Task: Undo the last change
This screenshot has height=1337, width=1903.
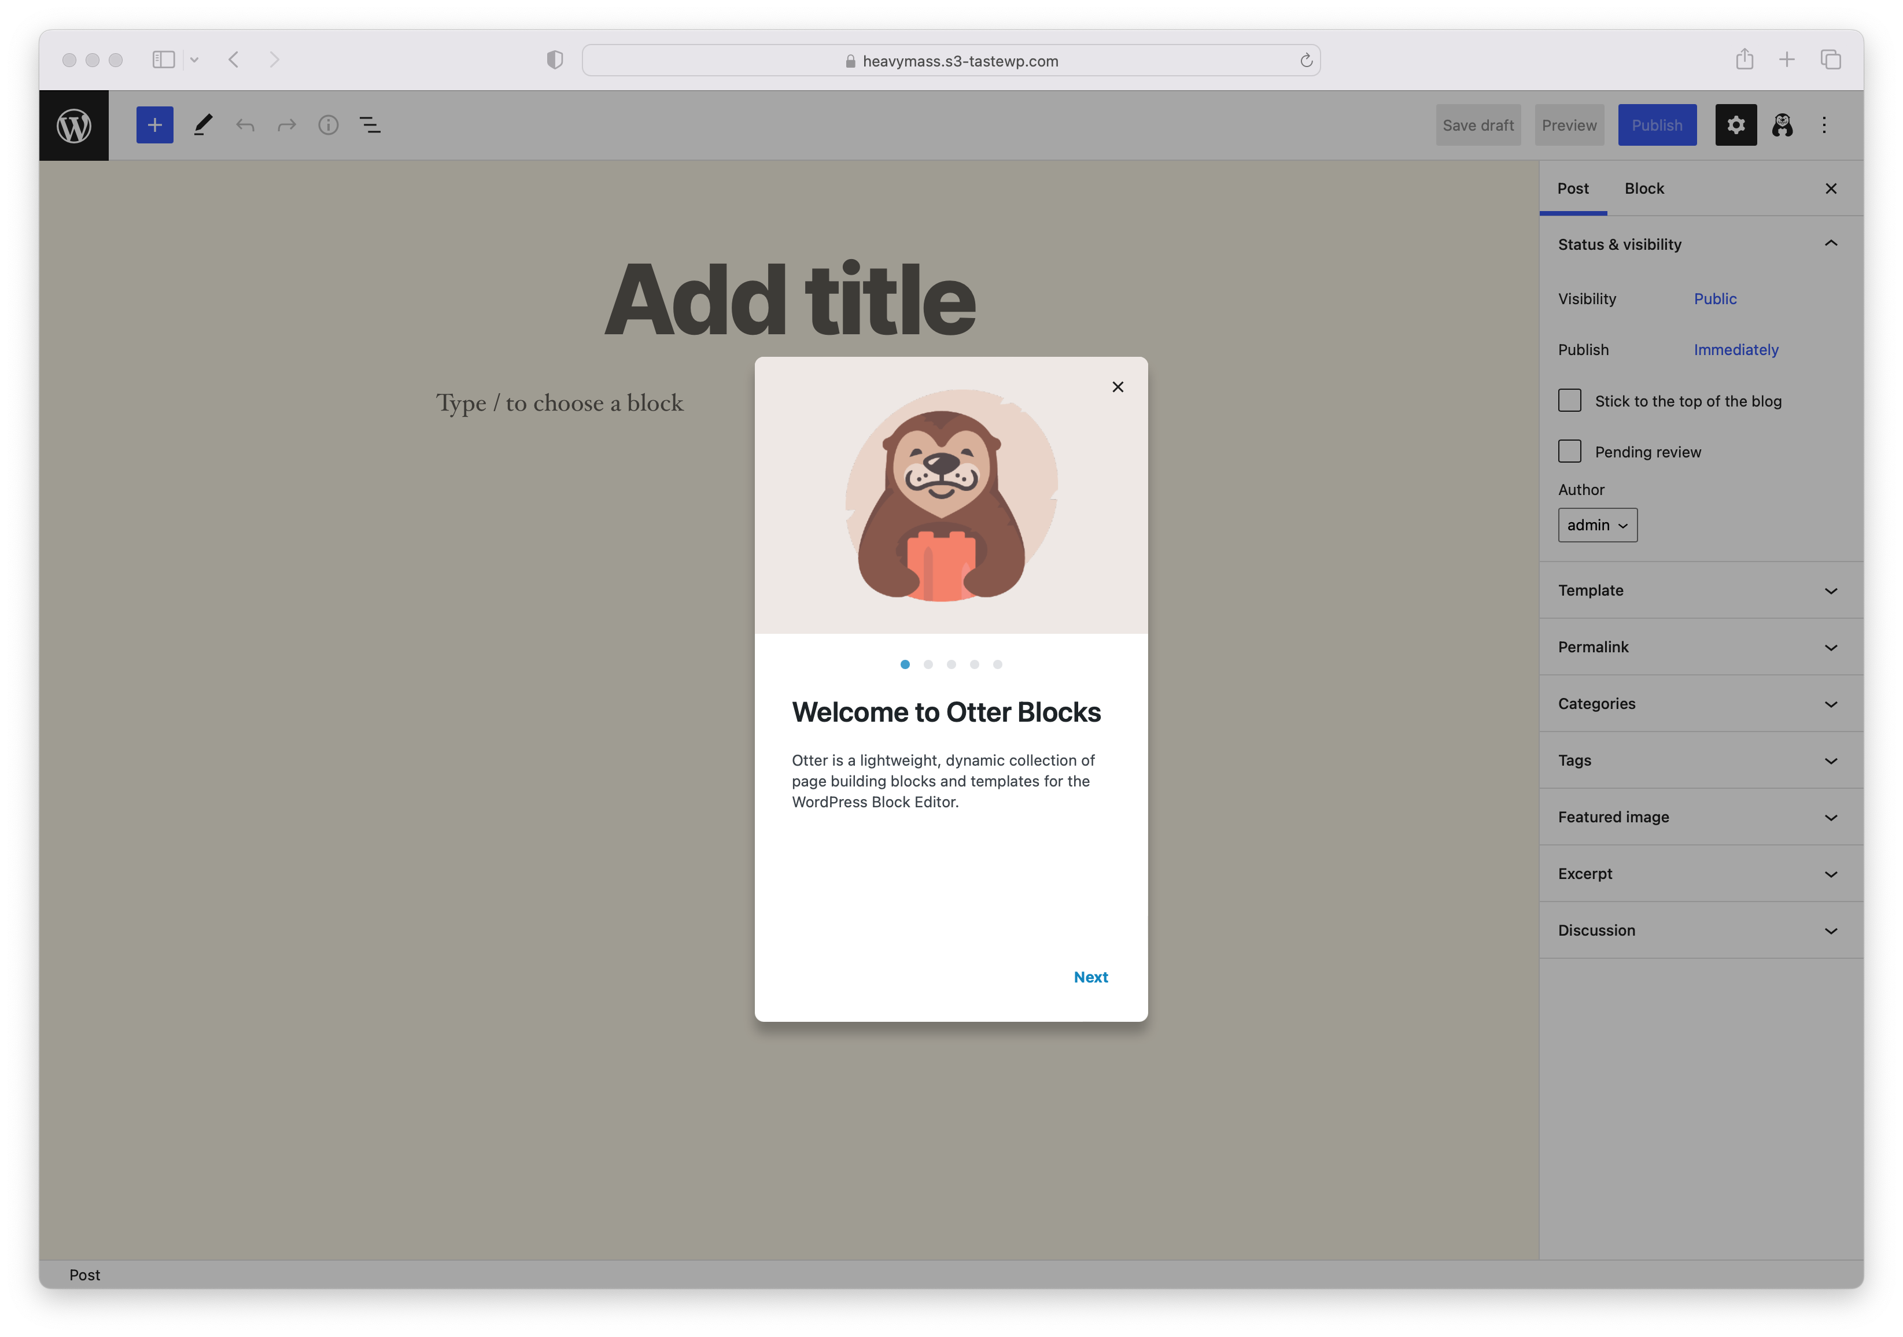Action: 245,124
